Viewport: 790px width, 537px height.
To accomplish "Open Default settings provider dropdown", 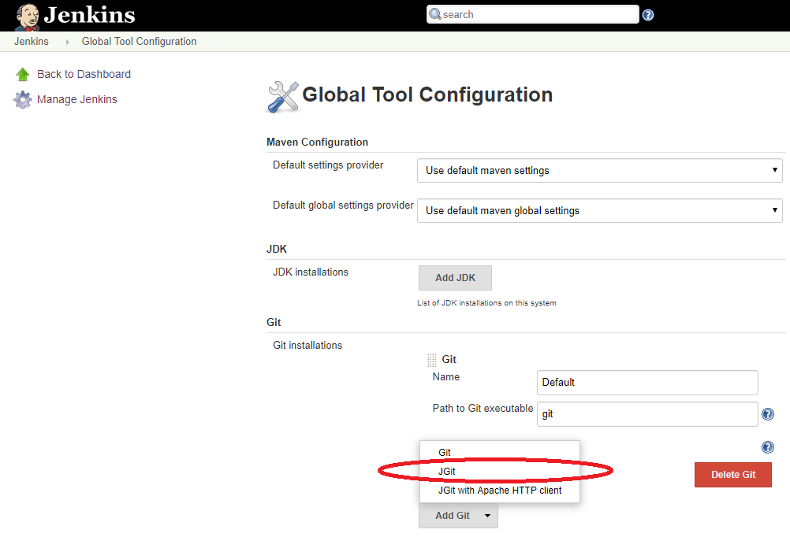I will click(599, 171).
